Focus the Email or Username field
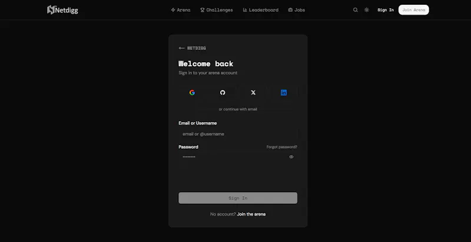This screenshot has width=471, height=242. pos(238,134)
